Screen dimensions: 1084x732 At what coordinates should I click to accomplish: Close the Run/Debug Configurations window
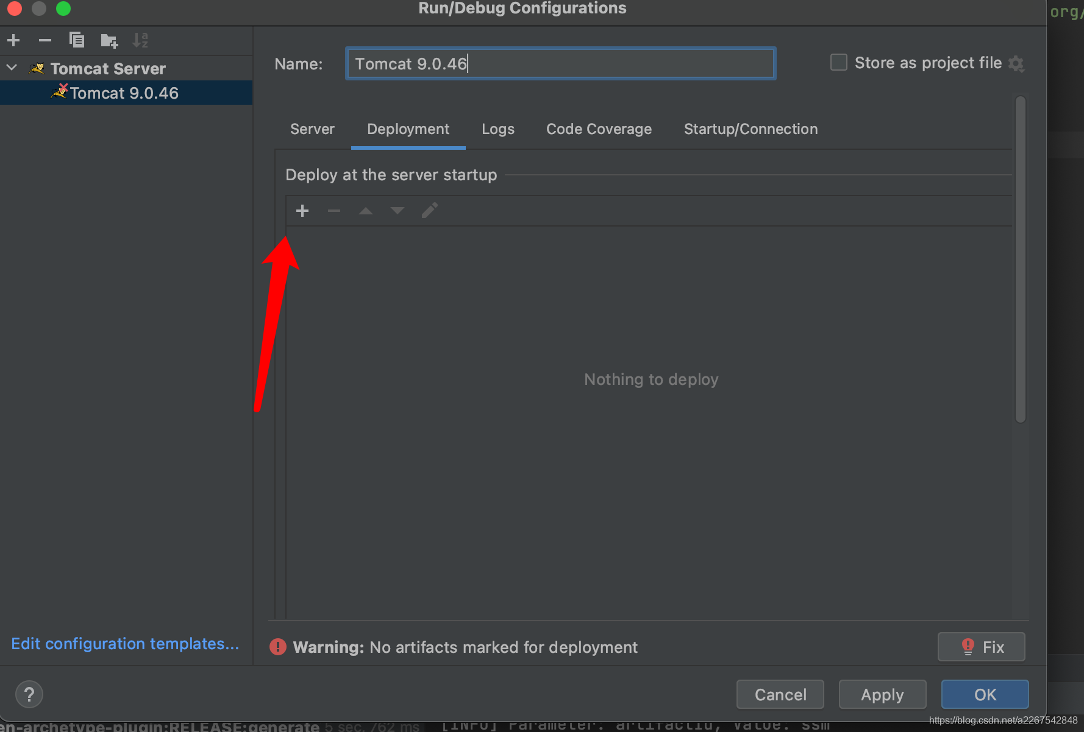tap(15, 9)
